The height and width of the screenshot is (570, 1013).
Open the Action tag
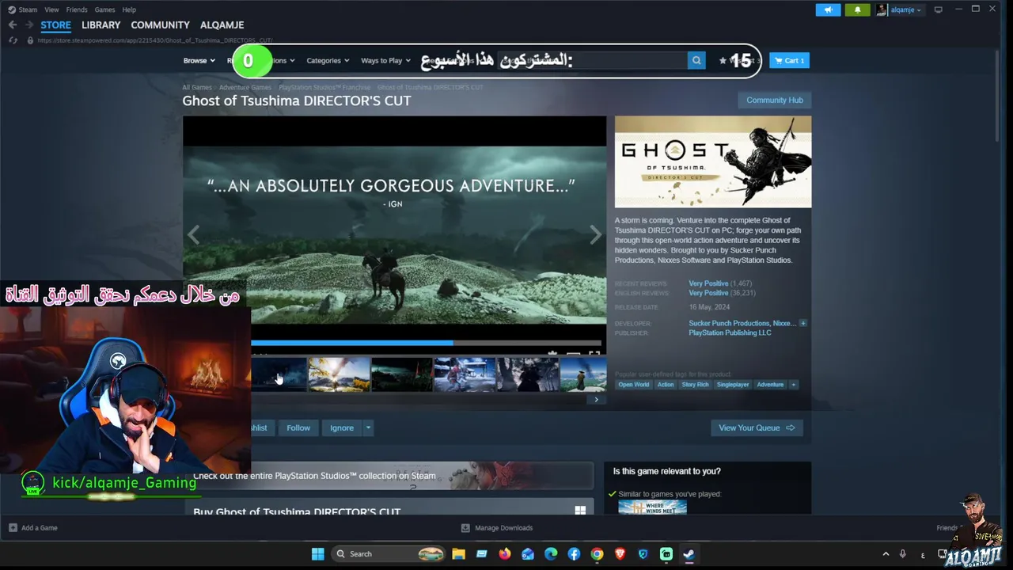tap(666, 385)
